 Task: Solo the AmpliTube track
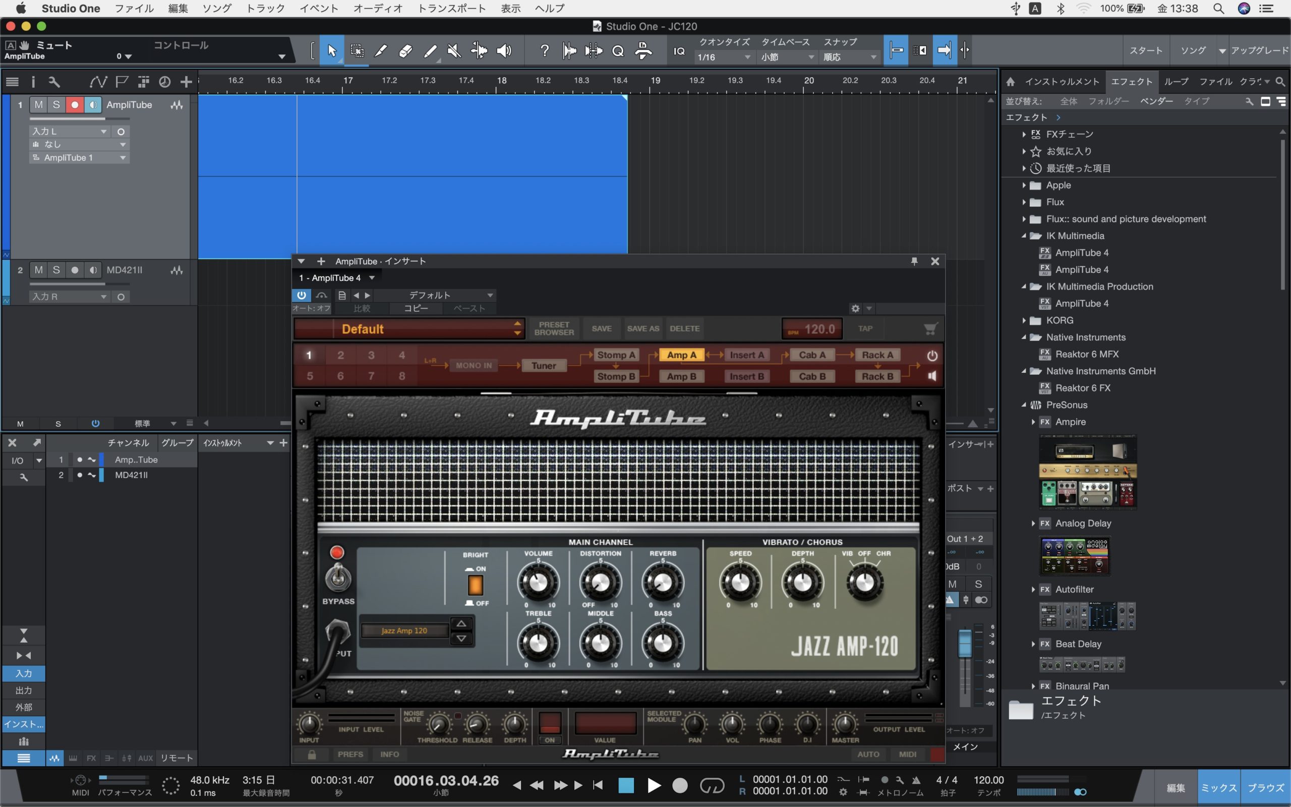pyautogui.click(x=56, y=104)
